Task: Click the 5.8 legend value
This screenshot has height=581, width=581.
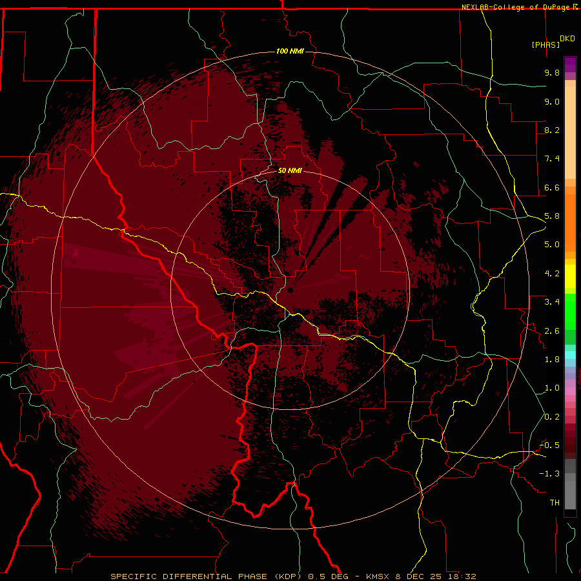Action: pos(552,216)
